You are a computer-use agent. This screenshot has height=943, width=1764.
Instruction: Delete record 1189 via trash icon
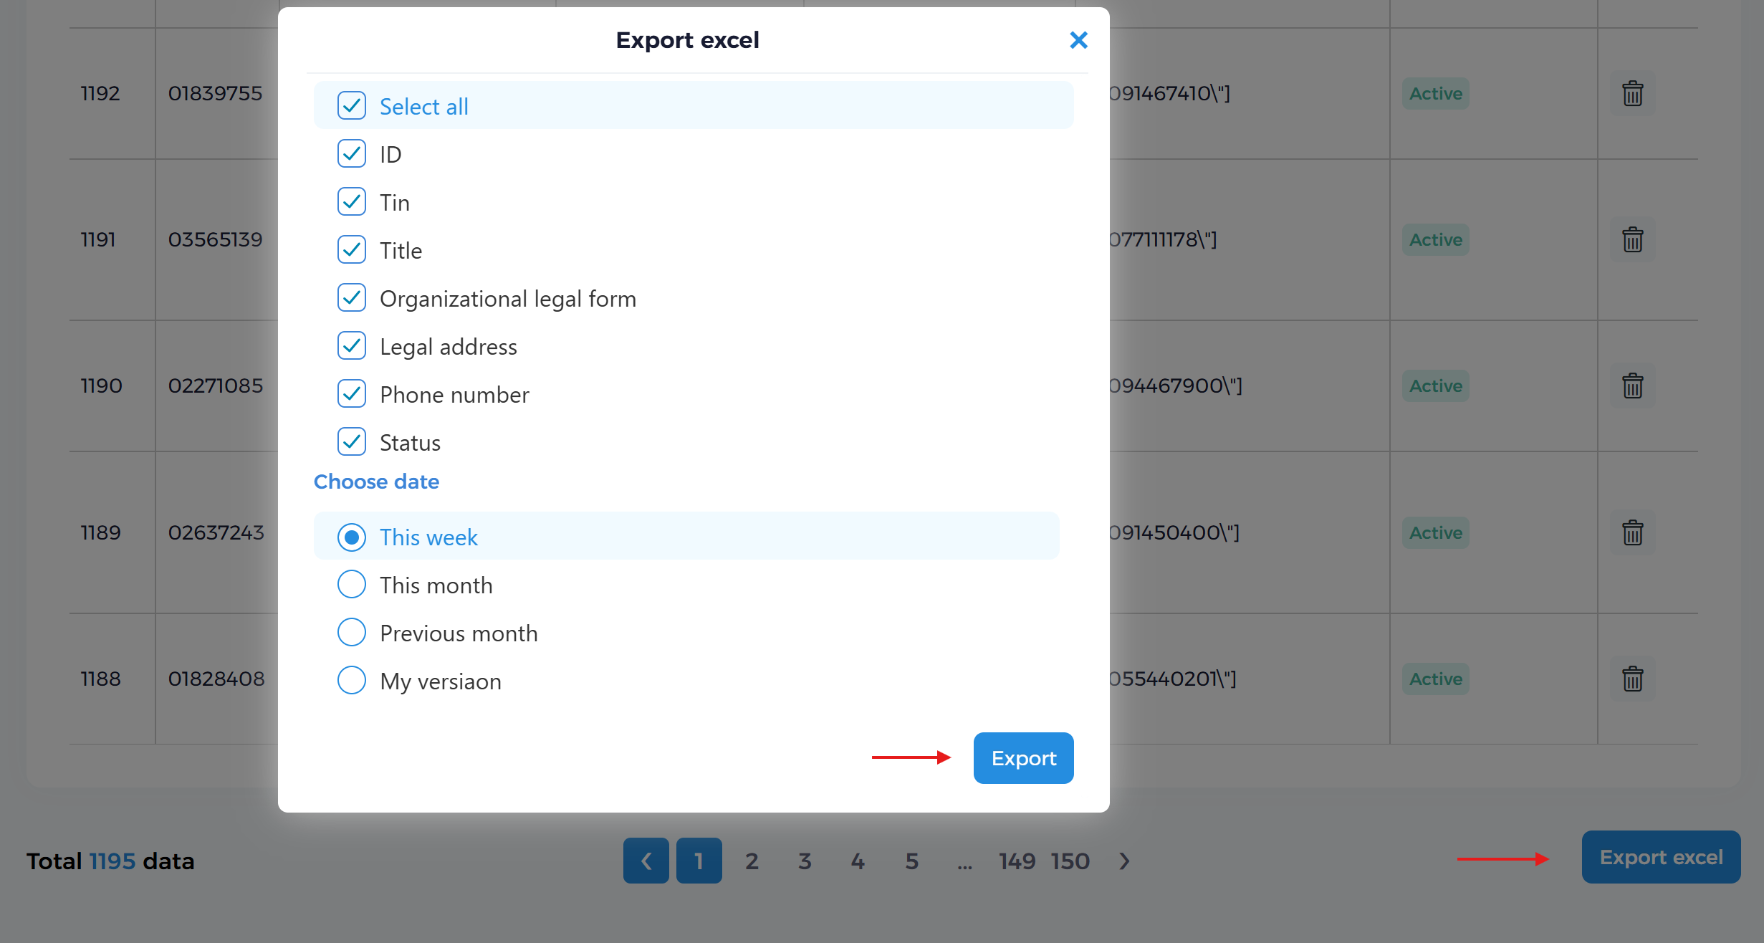[x=1632, y=532]
